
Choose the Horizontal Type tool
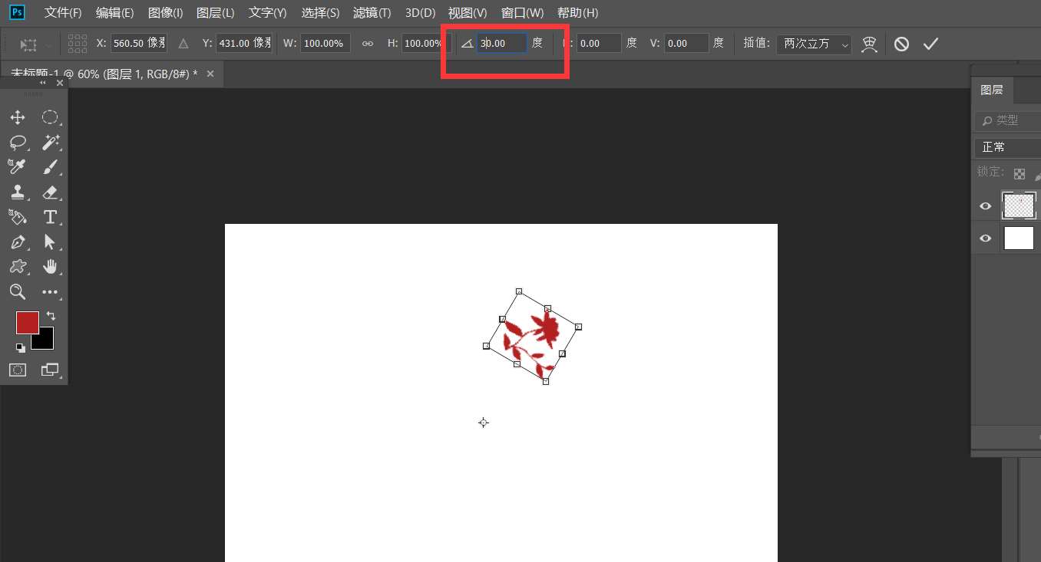51,217
